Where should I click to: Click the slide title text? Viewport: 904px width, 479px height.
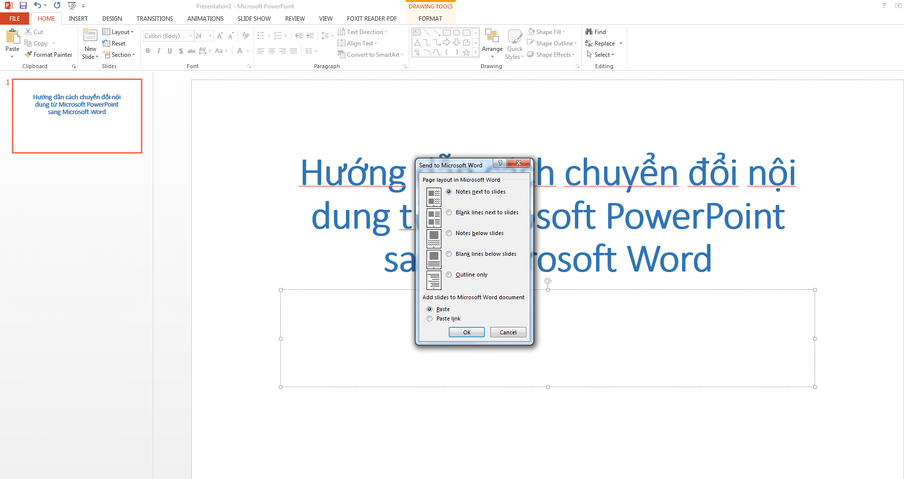[548, 216]
